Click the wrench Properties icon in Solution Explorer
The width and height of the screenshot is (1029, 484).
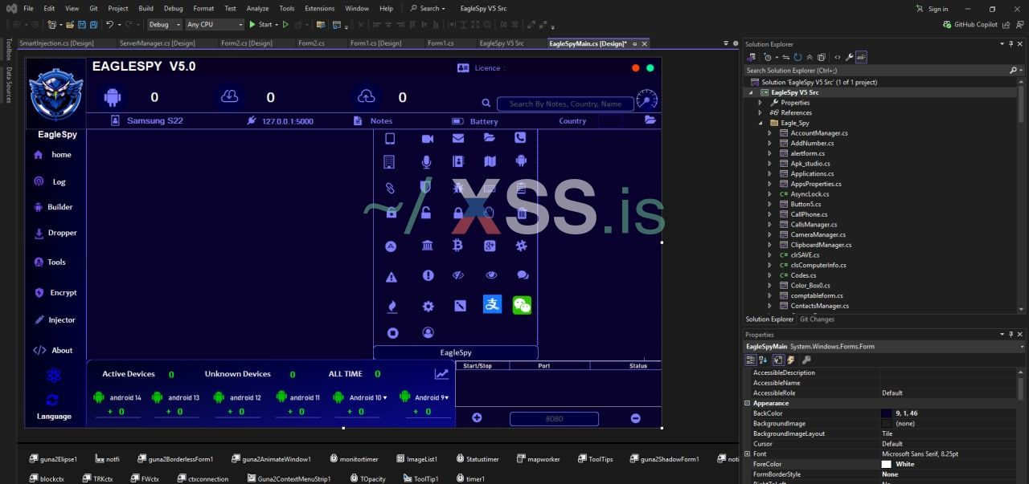(850, 57)
